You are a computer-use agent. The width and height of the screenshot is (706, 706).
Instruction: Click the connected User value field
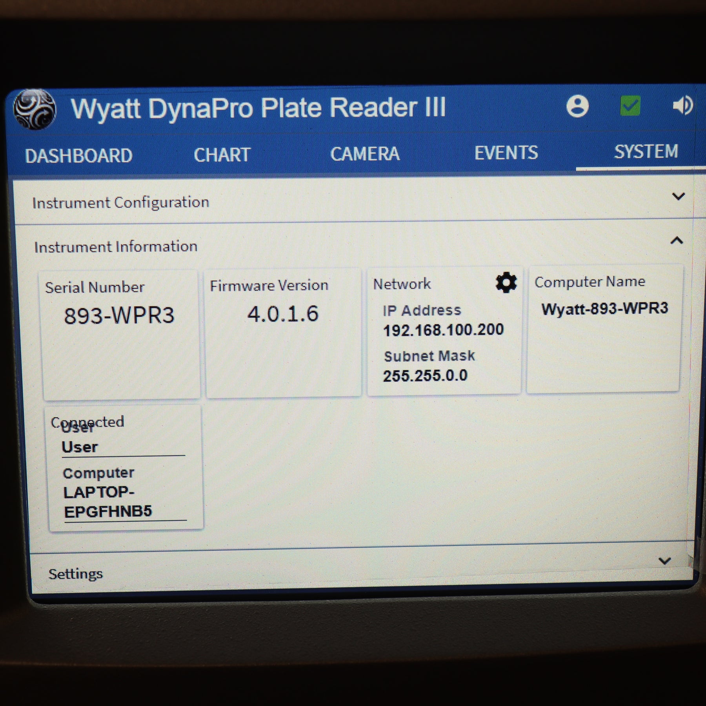(x=123, y=447)
